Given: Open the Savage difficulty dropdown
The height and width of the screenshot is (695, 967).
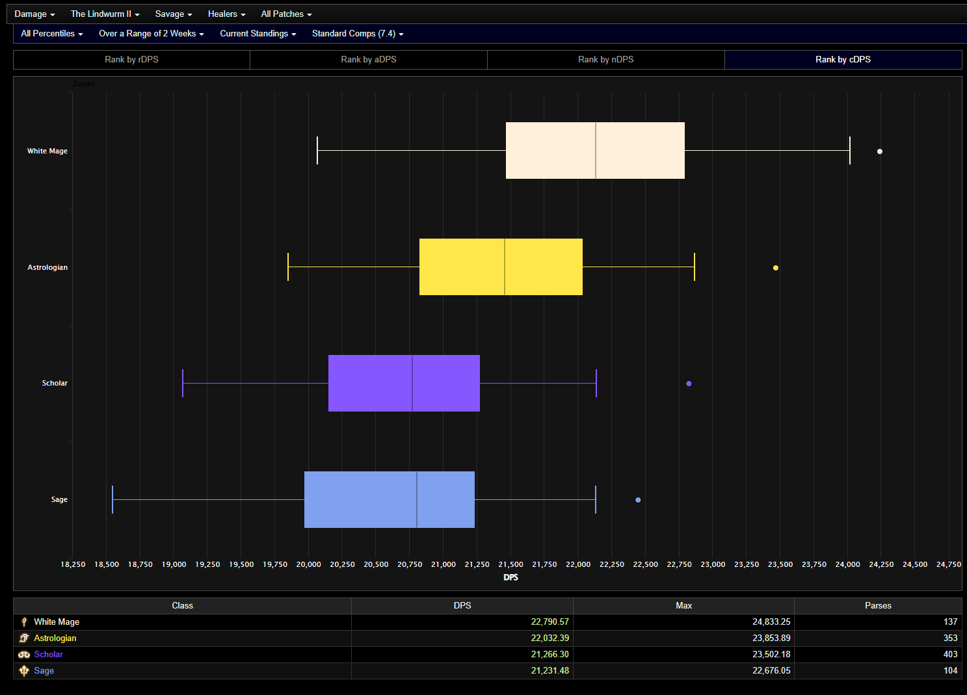Looking at the screenshot, I should point(174,14).
